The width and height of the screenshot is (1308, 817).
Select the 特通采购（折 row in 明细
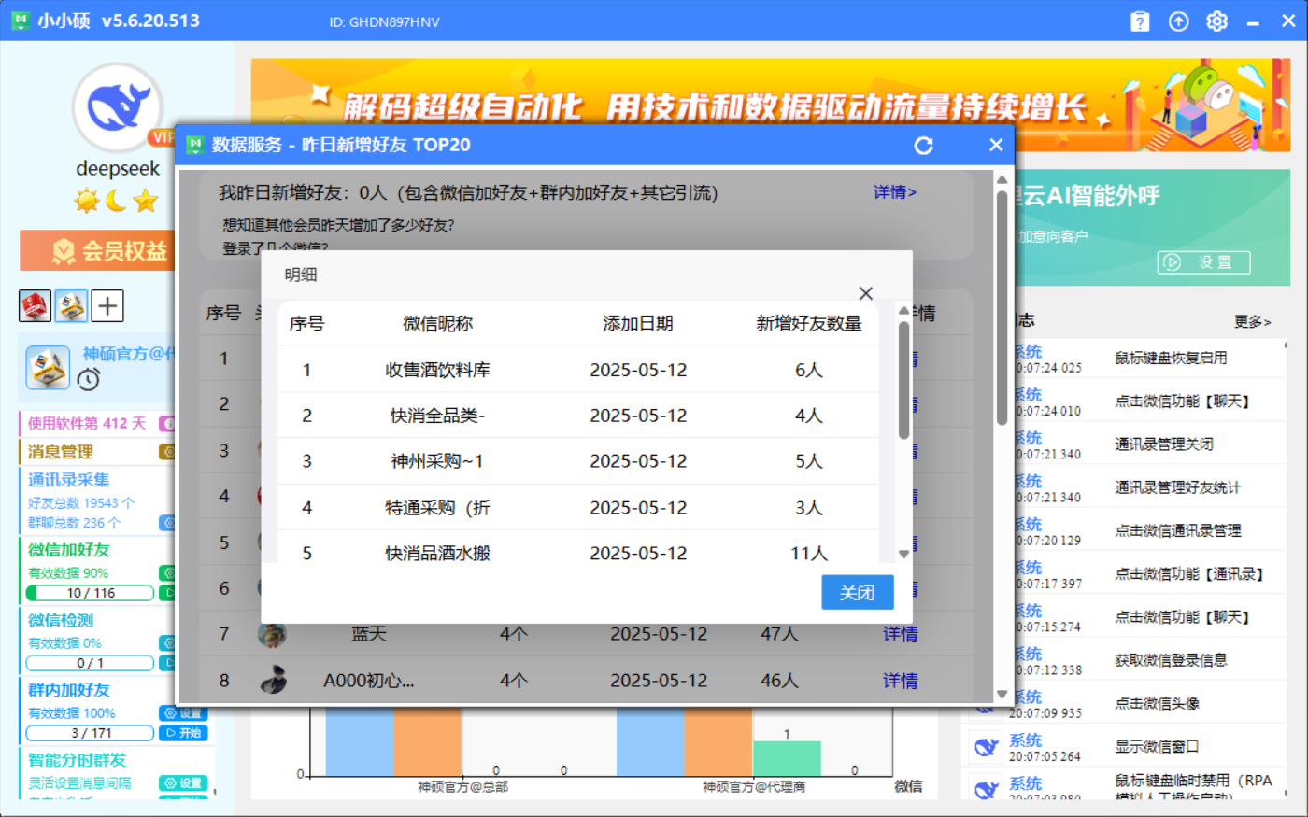tap(578, 508)
